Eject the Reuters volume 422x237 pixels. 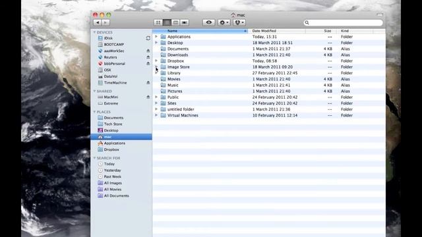[x=148, y=57]
